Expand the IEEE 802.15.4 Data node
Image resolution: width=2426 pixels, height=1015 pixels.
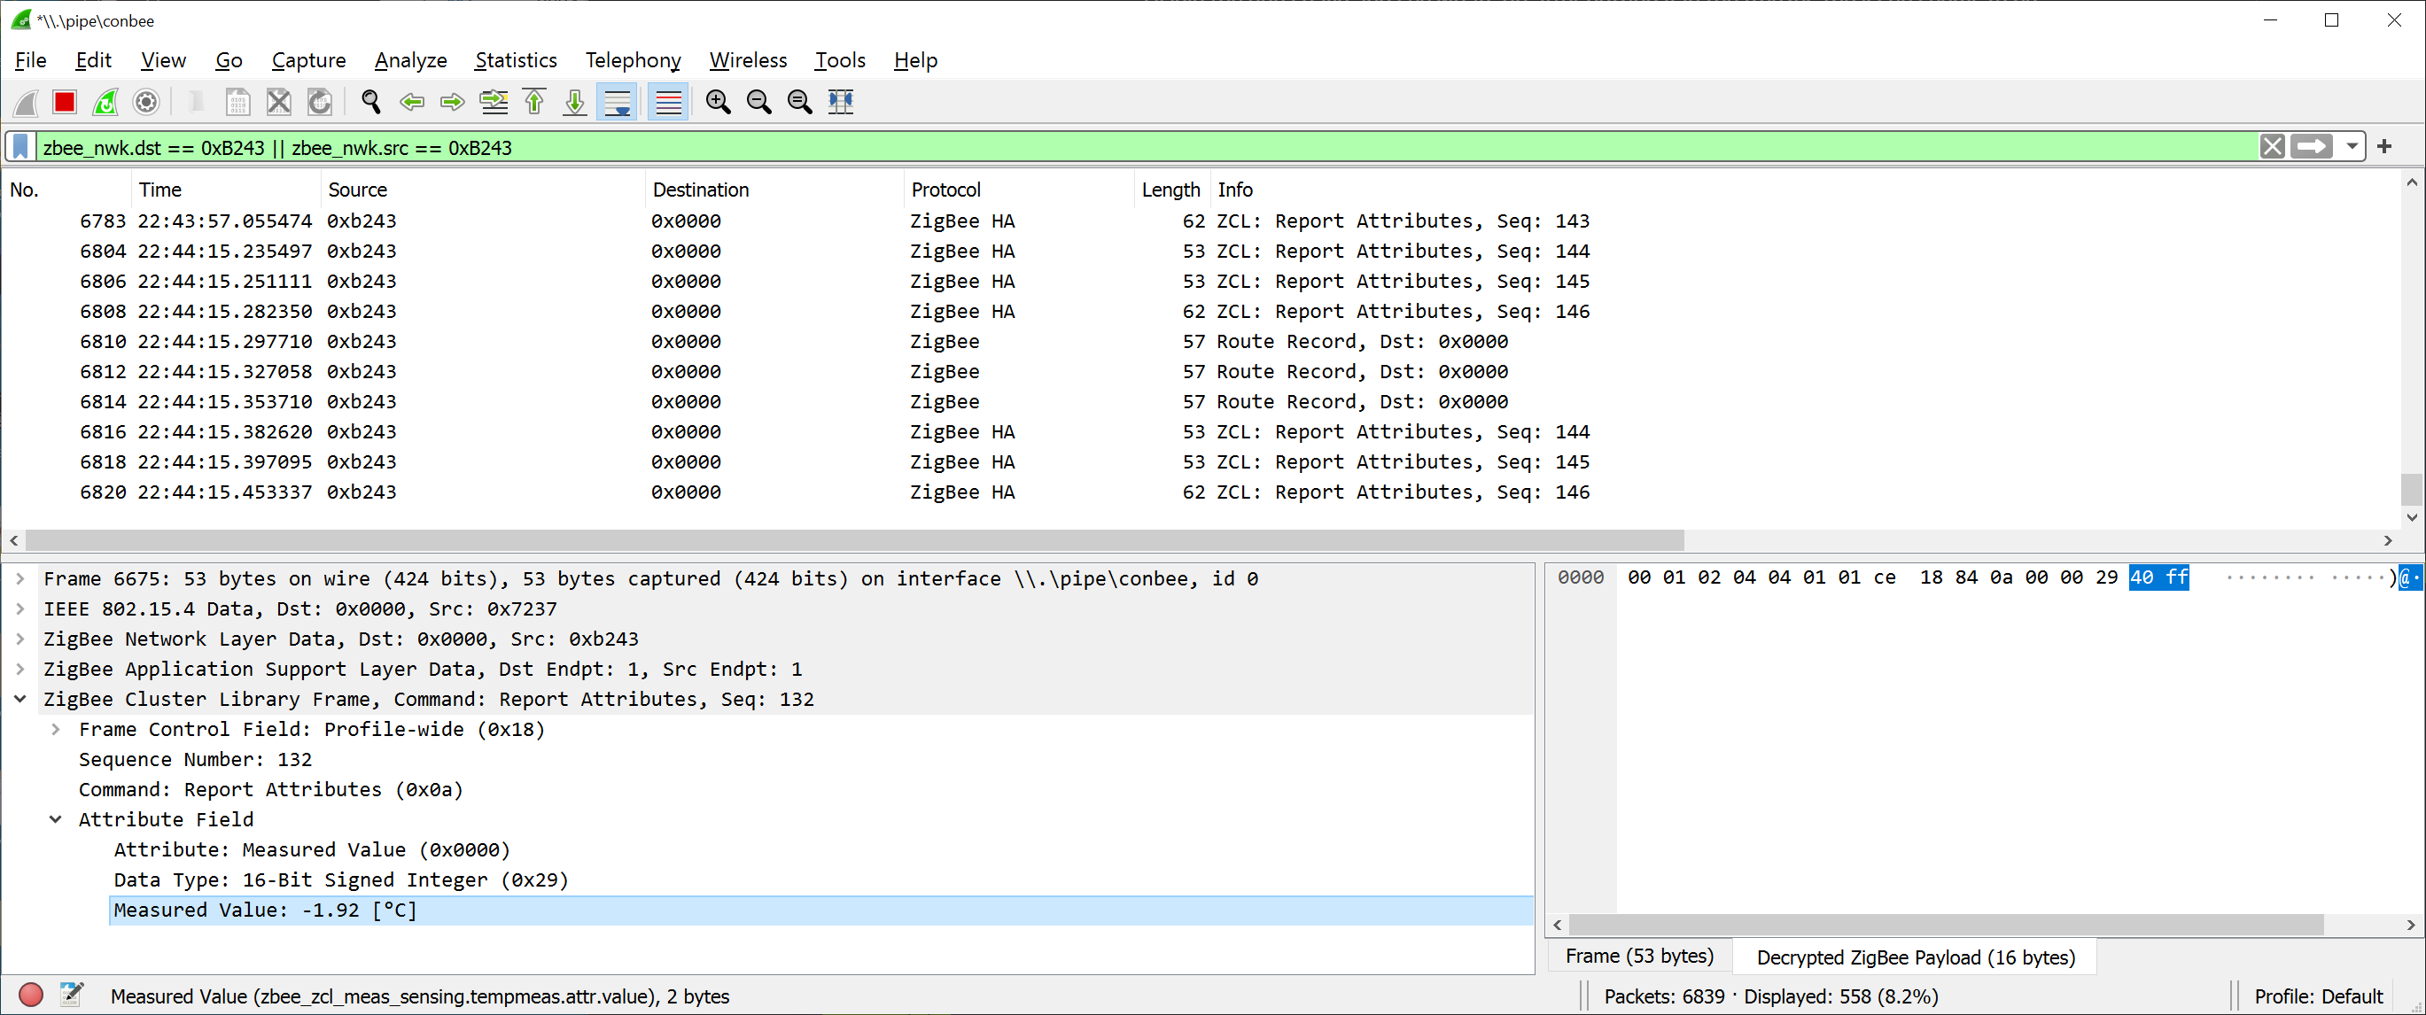click(x=19, y=609)
